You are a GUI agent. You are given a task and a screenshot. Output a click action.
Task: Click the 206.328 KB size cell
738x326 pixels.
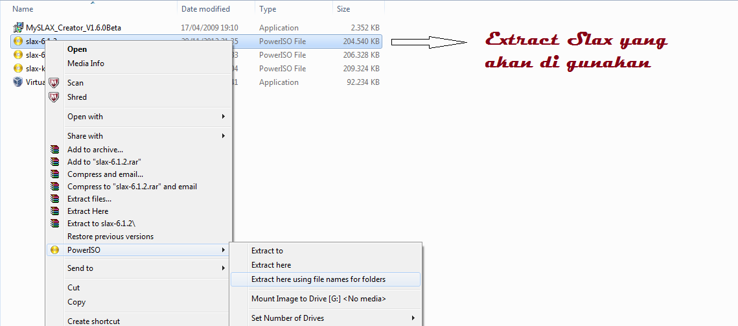click(x=361, y=54)
